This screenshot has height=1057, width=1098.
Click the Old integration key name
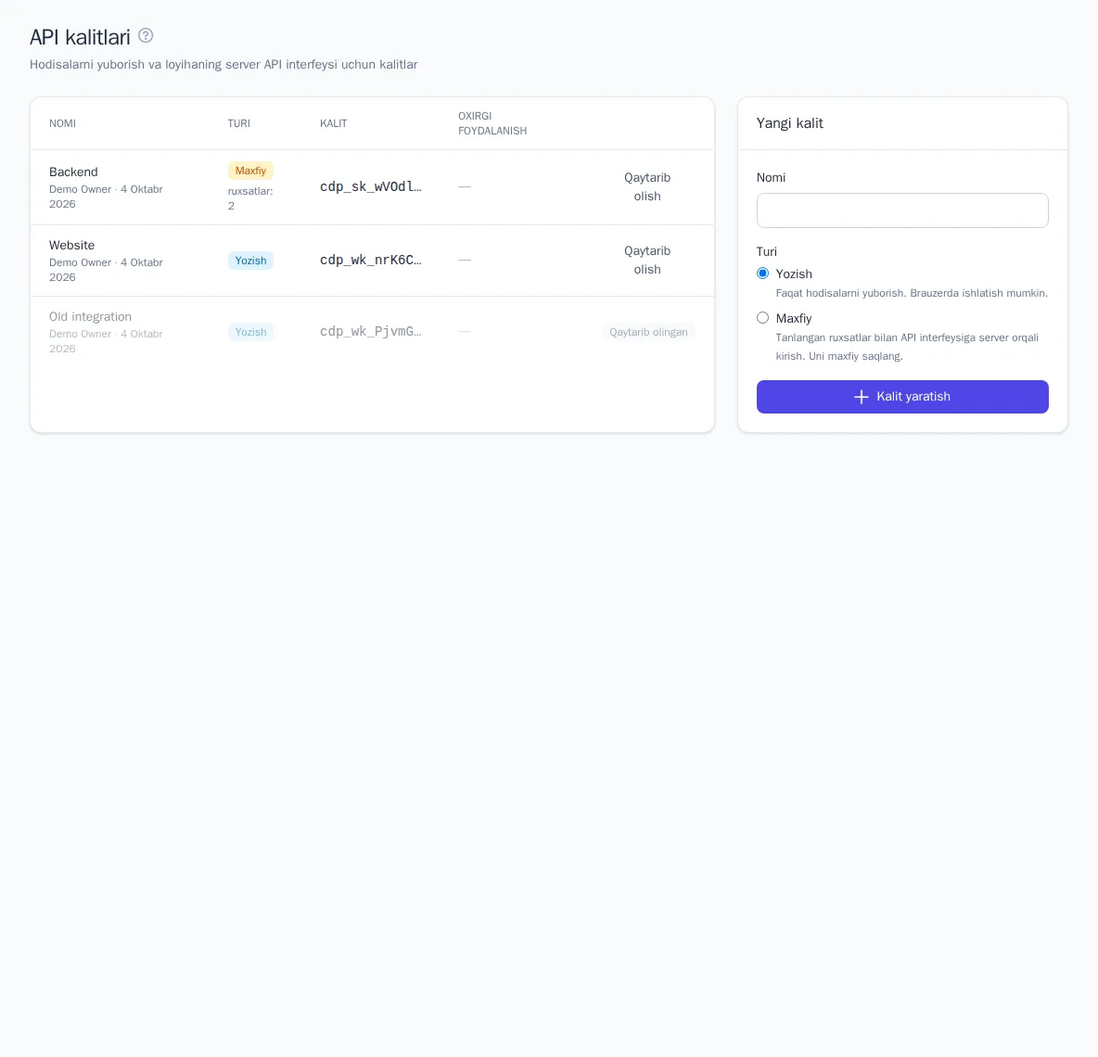click(x=90, y=316)
